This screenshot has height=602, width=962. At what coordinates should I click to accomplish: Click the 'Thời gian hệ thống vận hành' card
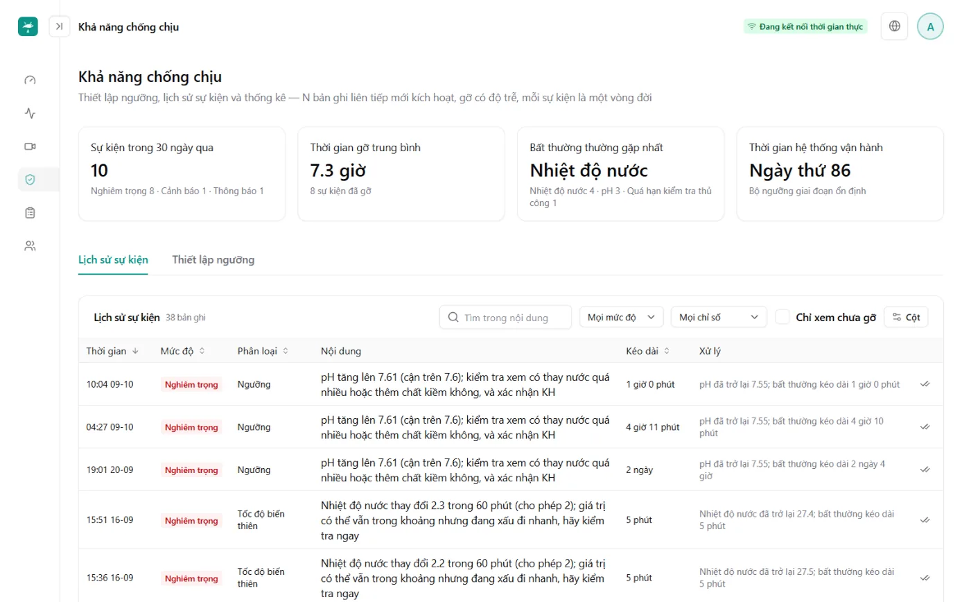(840, 174)
